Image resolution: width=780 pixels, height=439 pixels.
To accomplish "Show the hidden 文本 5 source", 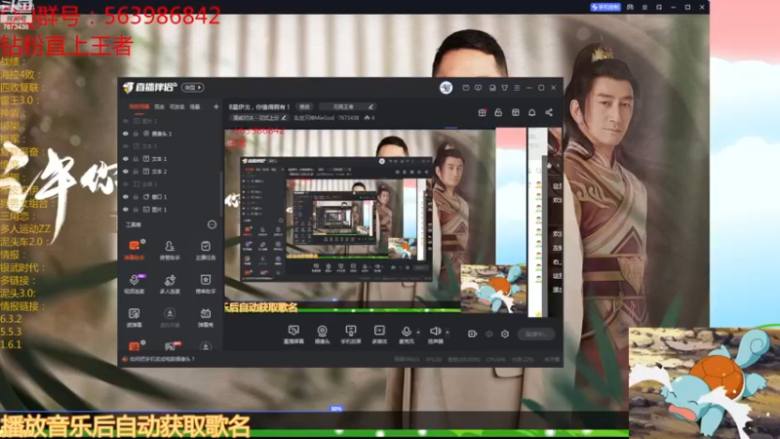I will [126, 145].
